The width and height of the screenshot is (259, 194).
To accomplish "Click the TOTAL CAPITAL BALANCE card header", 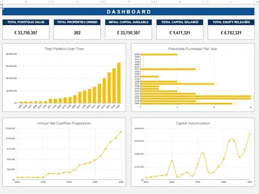I will click(x=180, y=22).
